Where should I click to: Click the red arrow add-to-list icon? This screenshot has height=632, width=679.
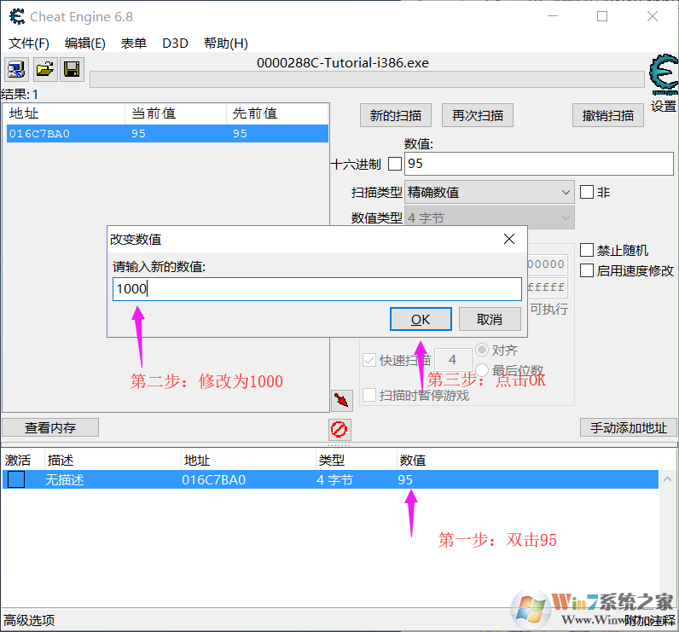(342, 400)
